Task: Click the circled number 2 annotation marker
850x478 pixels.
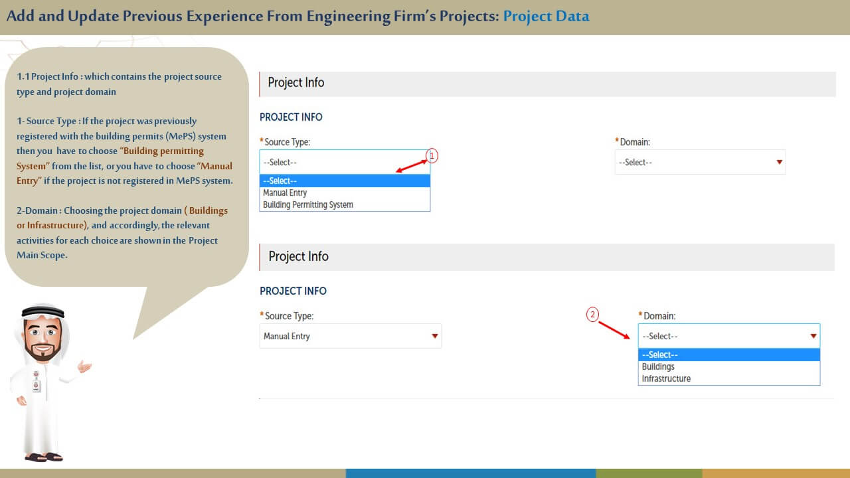Action: click(592, 315)
